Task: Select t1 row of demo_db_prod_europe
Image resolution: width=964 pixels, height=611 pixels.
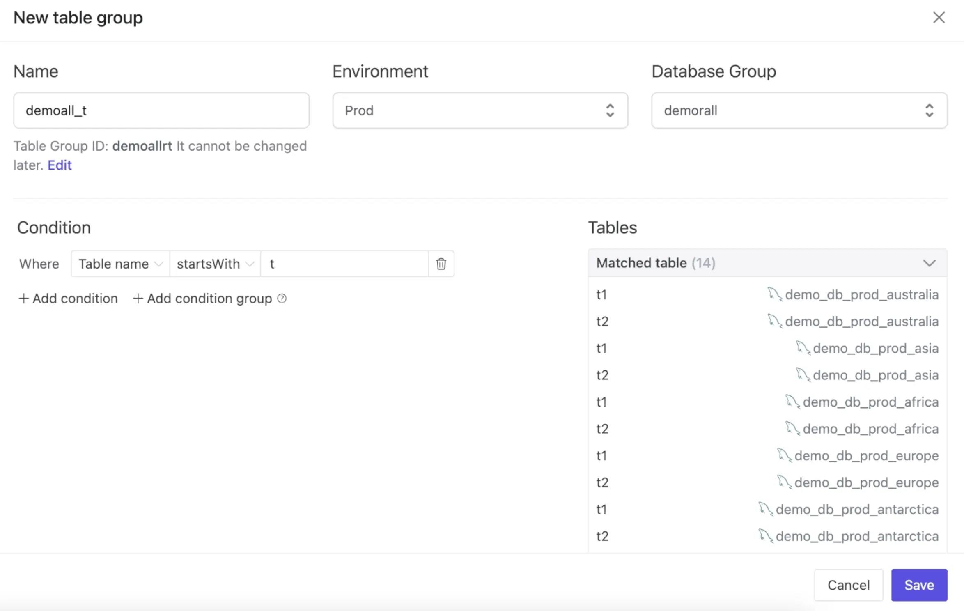Action: 767,455
